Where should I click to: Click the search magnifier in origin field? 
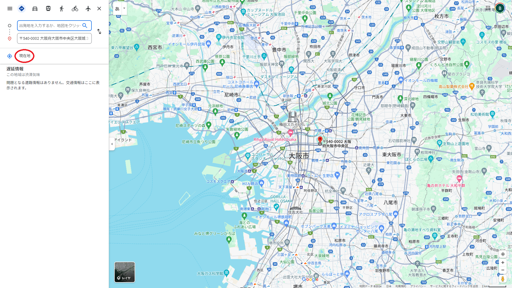85,26
